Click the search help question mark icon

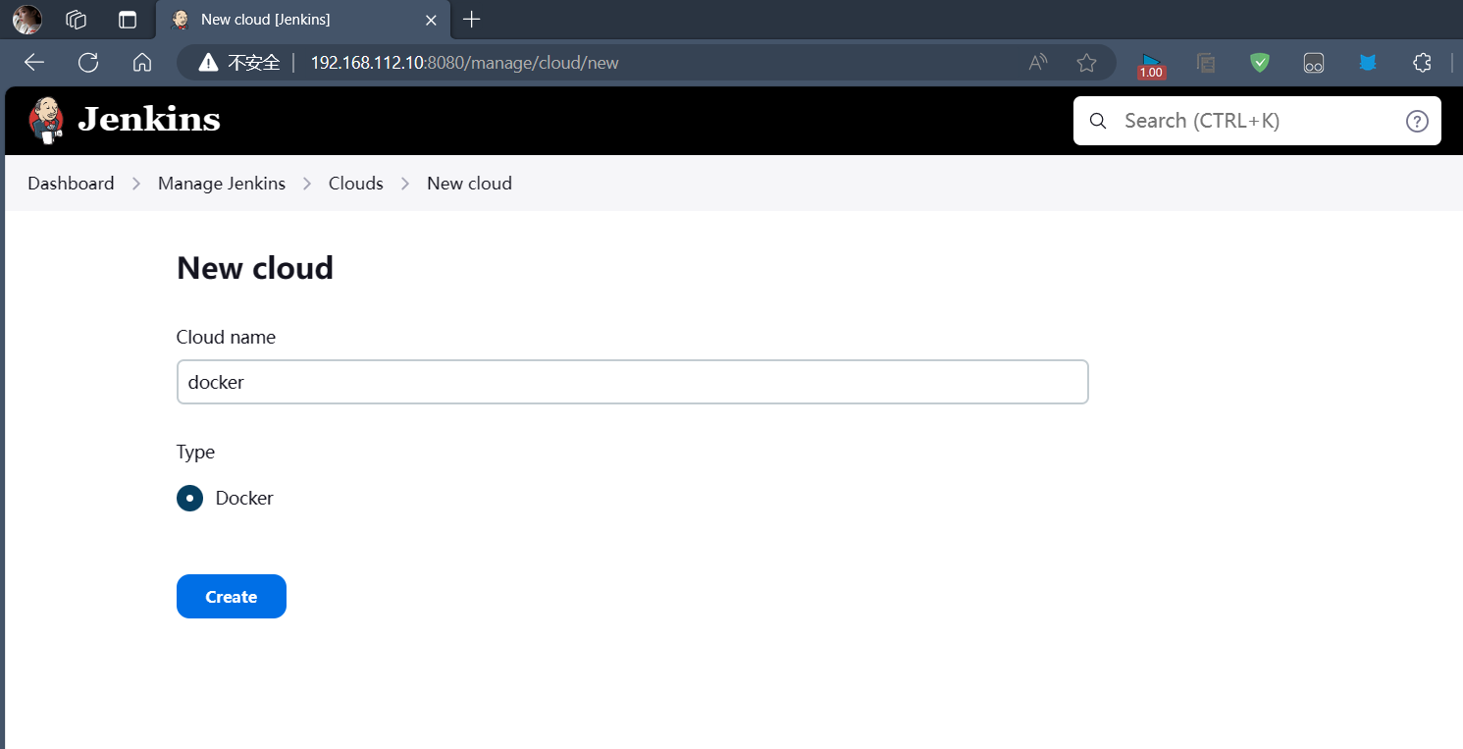pos(1417,121)
